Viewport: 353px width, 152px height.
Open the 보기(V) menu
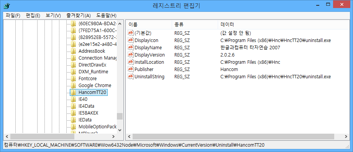pyautogui.click(x=53, y=16)
